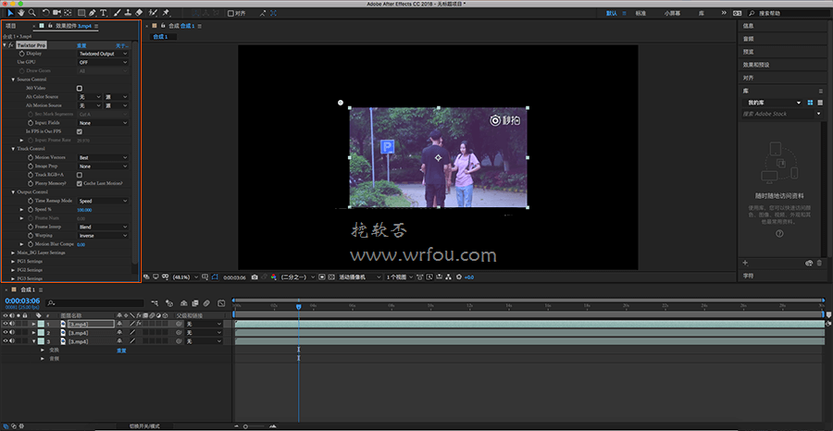Toggle the Cache Last Motion checkbox
The width and height of the screenshot is (833, 431).
[80, 183]
